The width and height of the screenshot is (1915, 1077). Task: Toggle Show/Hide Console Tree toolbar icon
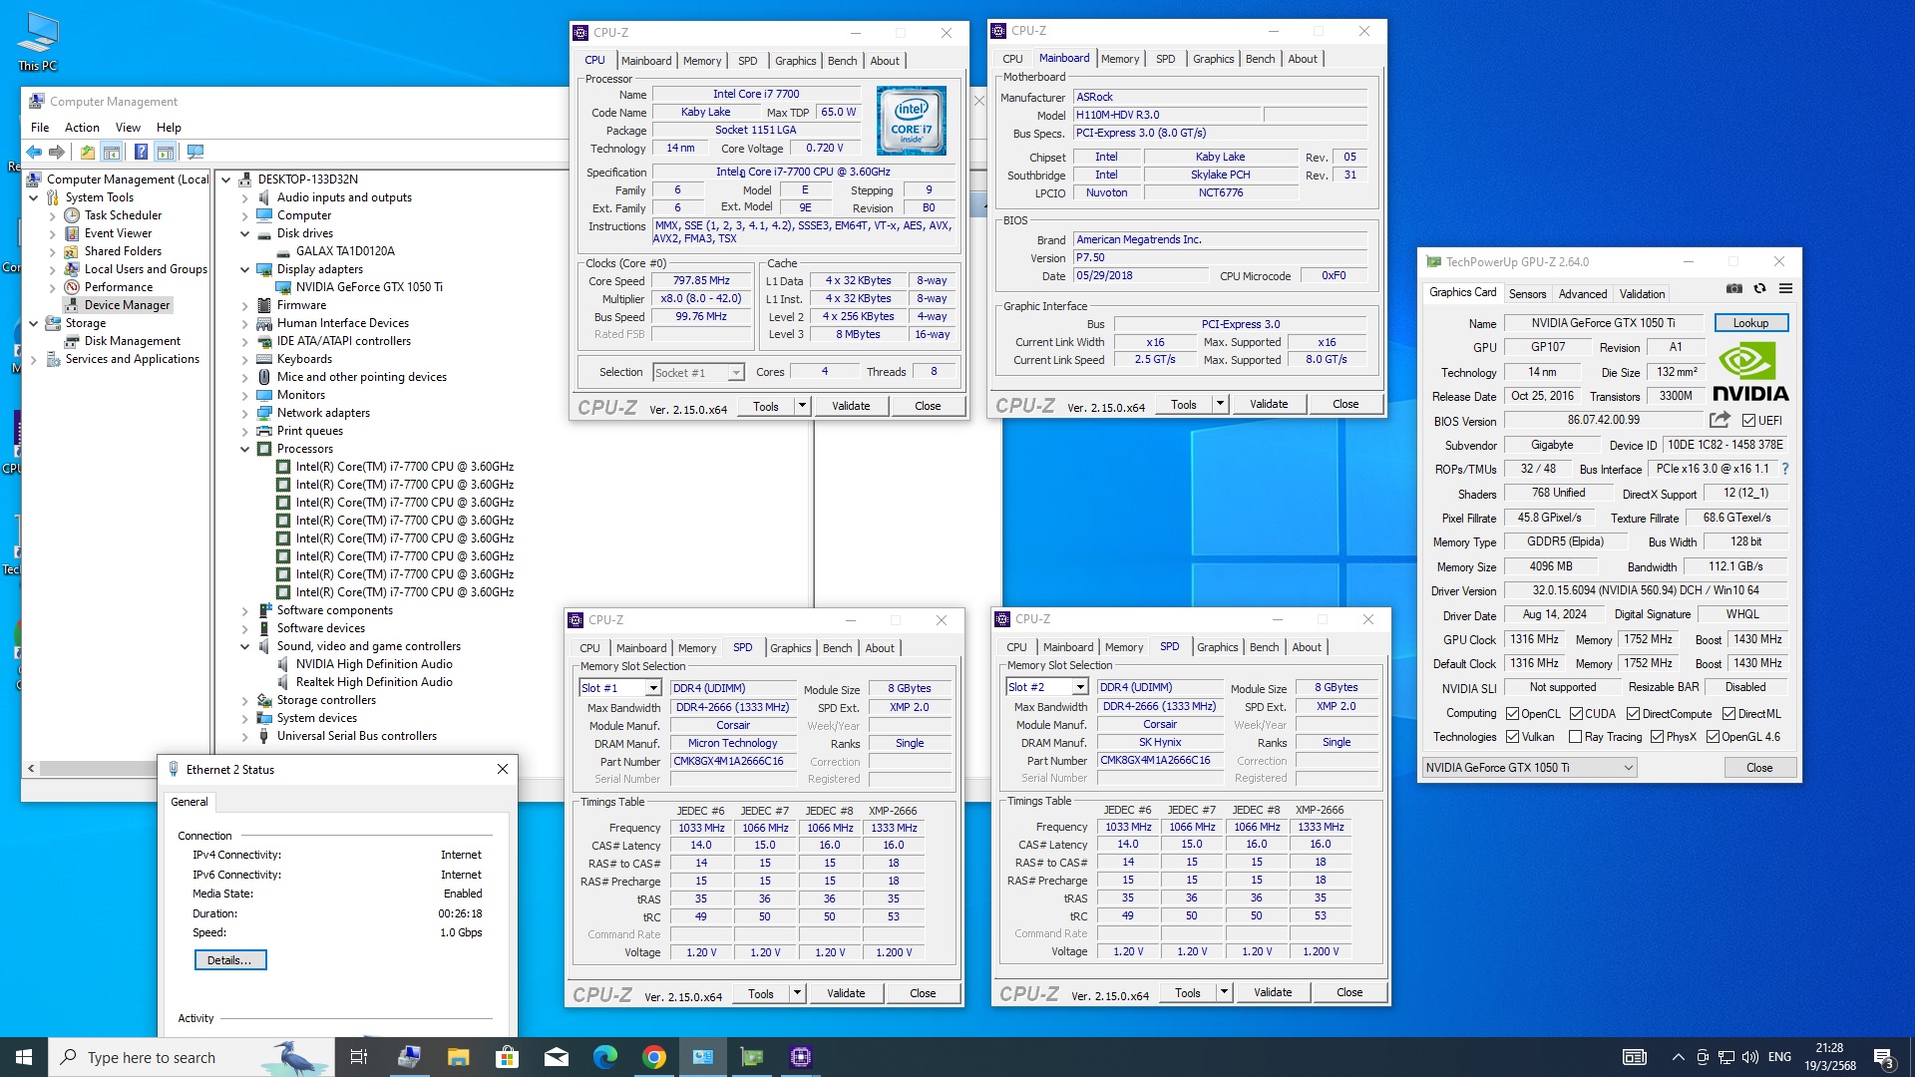(112, 152)
